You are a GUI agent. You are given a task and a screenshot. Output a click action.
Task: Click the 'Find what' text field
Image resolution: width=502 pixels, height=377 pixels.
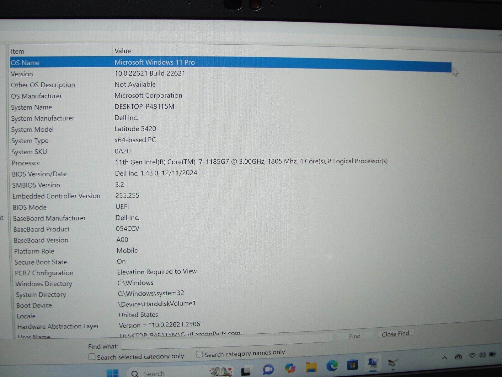click(x=226, y=345)
